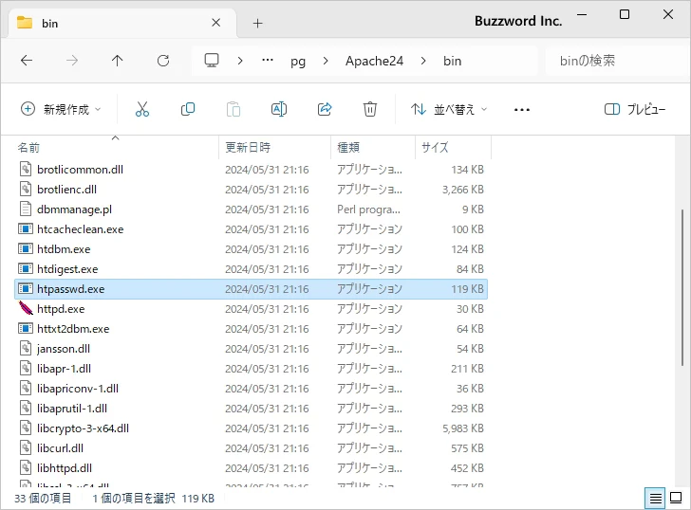Delete the selected file with trash icon

370,109
